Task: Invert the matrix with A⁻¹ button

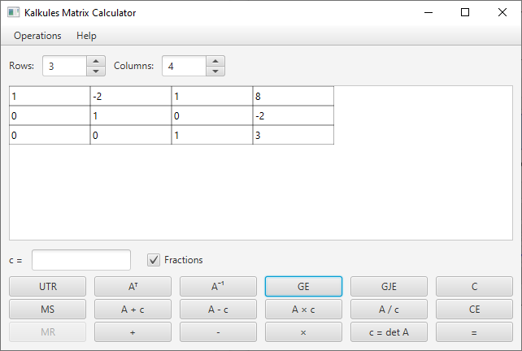Action: 219,287
